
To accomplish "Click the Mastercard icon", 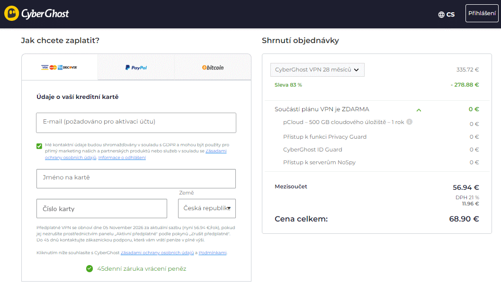I will click(53, 67).
